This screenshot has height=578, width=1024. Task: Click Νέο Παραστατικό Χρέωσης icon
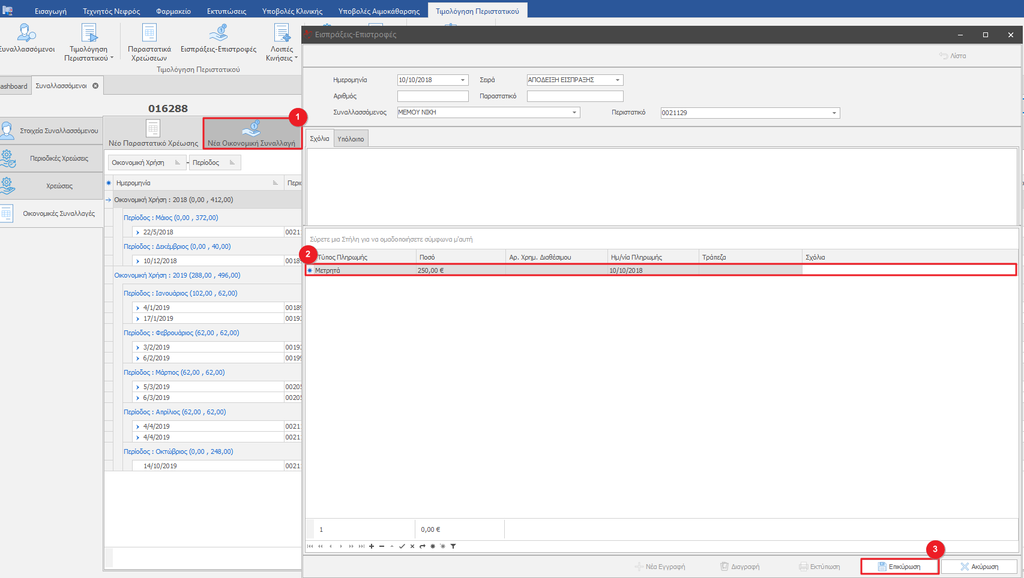[153, 133]
